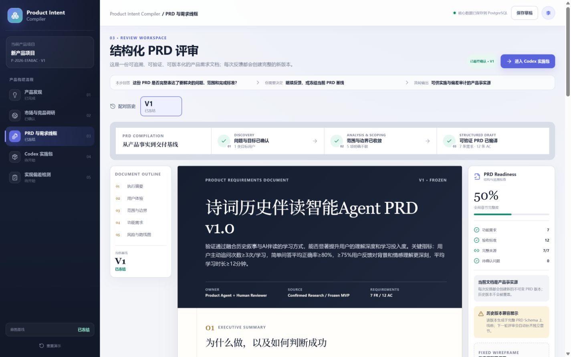Click the green check for Structured Draft
The image size is (571, 357).
tap(449, 141)
